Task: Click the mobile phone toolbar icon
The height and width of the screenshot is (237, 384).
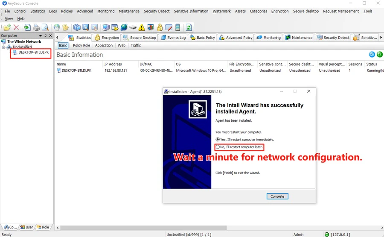Action: coord(177,27)
